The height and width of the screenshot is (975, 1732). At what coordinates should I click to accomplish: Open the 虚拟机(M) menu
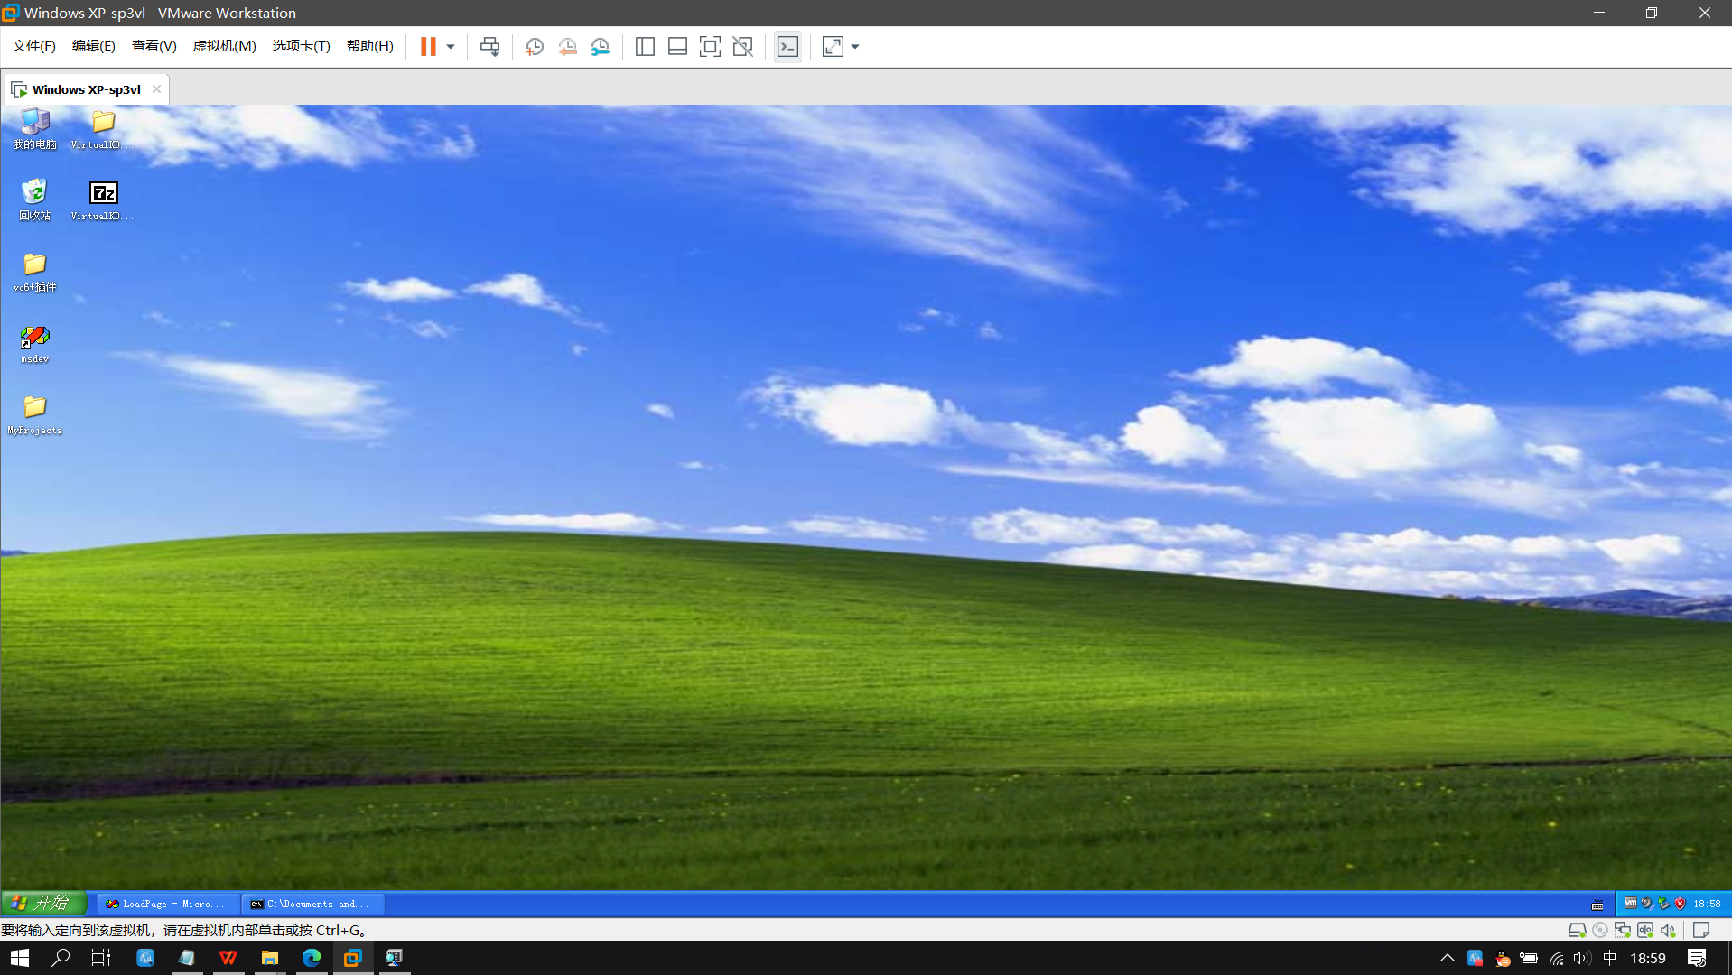click(225, 46)
